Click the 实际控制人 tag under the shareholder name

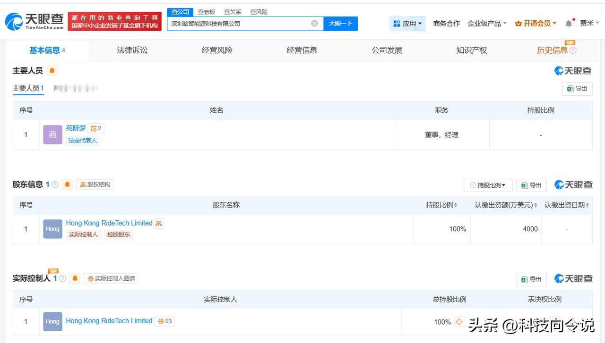click(x=83, y=234)
